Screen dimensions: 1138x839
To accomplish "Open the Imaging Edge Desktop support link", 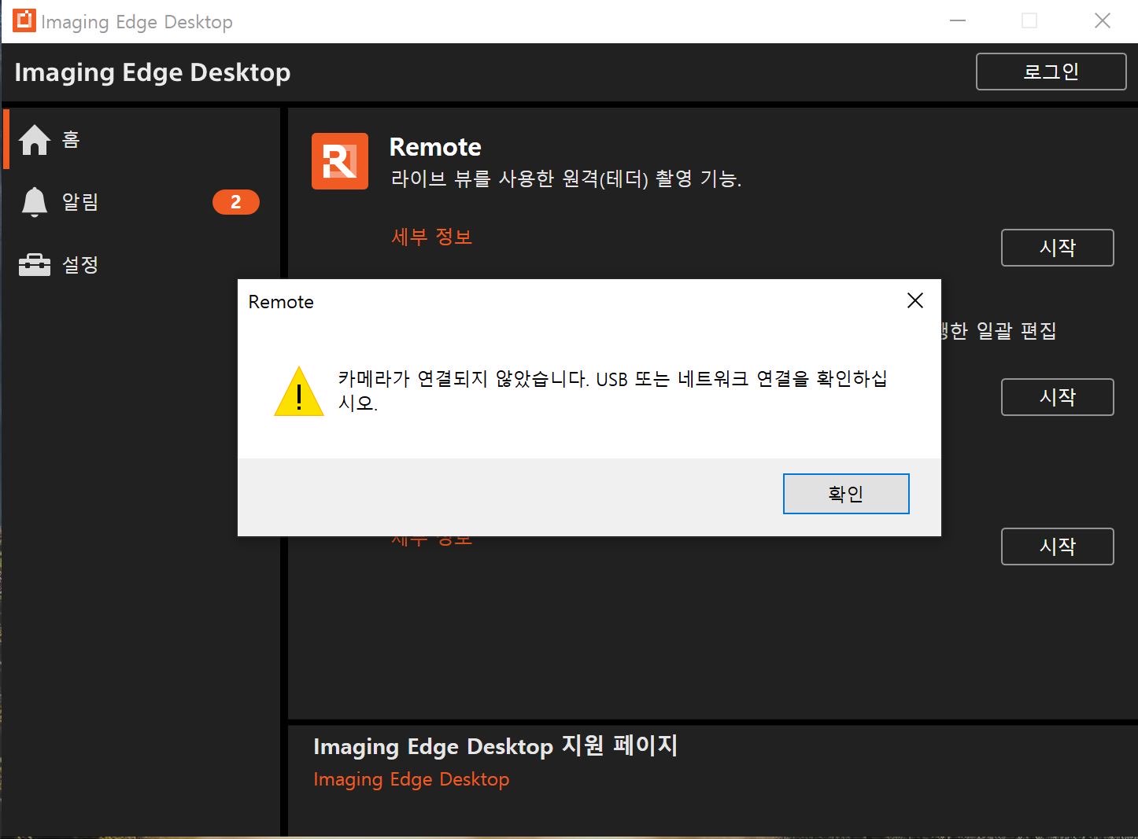I will pos(412,779).
